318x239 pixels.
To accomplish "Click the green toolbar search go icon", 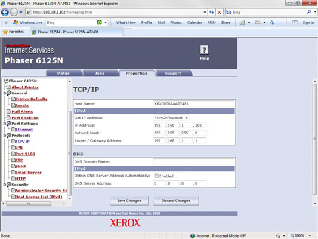I will coord(99,22).
